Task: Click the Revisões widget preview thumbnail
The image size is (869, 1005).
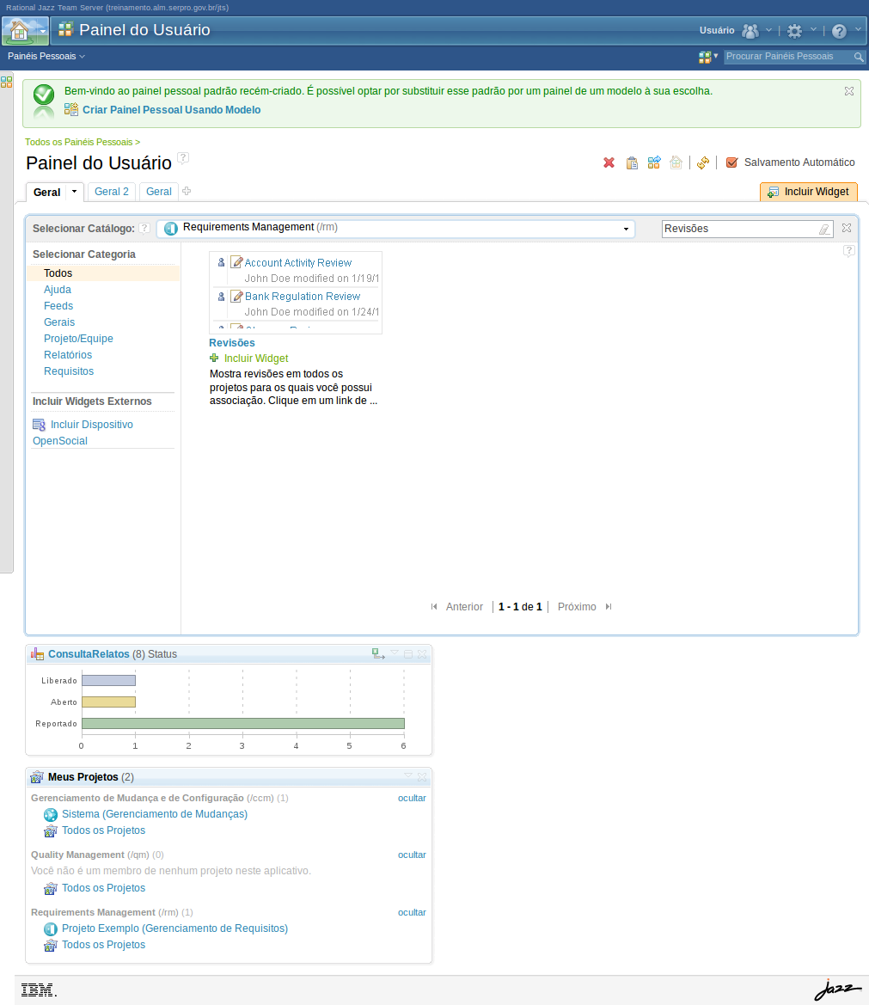Action: click(296, 293)
